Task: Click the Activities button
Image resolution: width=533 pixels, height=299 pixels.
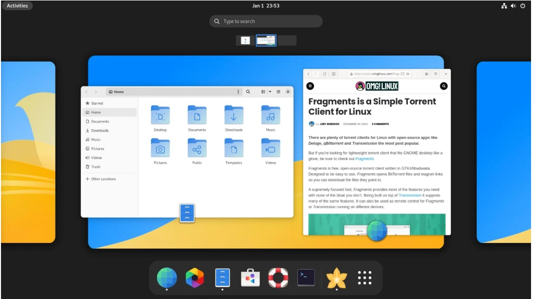Action: coord(17,6)
